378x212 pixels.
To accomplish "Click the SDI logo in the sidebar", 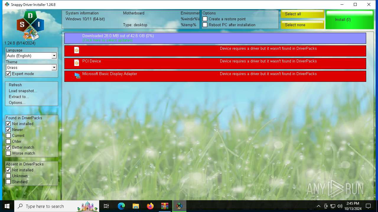I will [30, 25].
